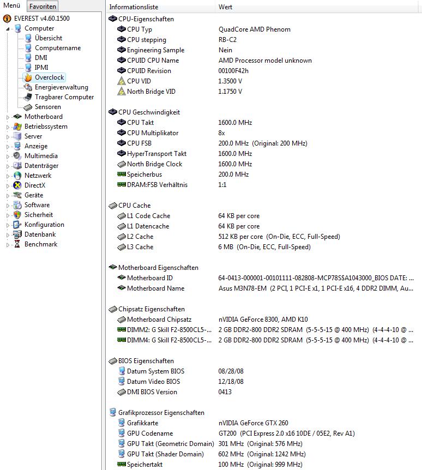
Task: Select Computername in the tree
Action: (x=58, y=49)
